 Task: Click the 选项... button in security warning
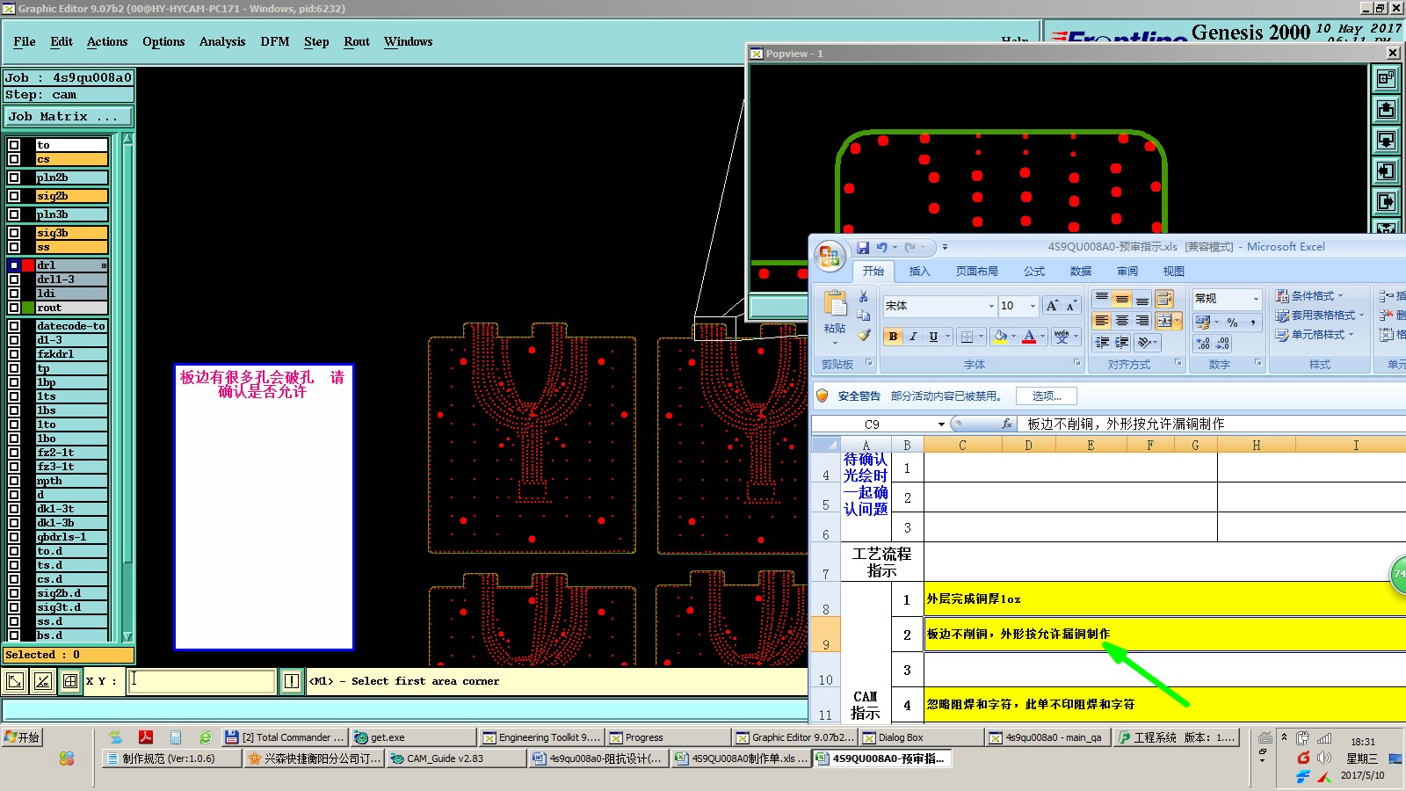click(1047, 396)
